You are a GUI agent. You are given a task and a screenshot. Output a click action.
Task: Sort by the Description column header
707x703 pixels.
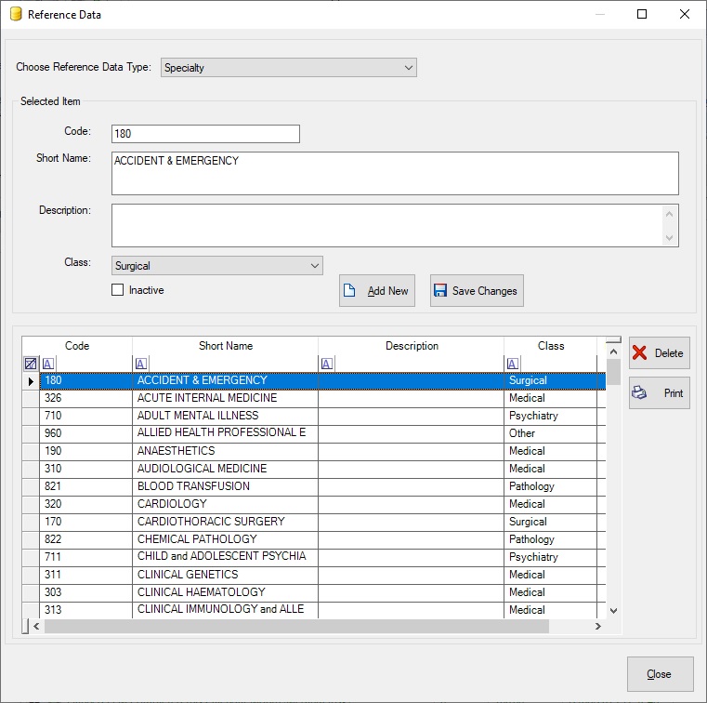pos(412,346)
